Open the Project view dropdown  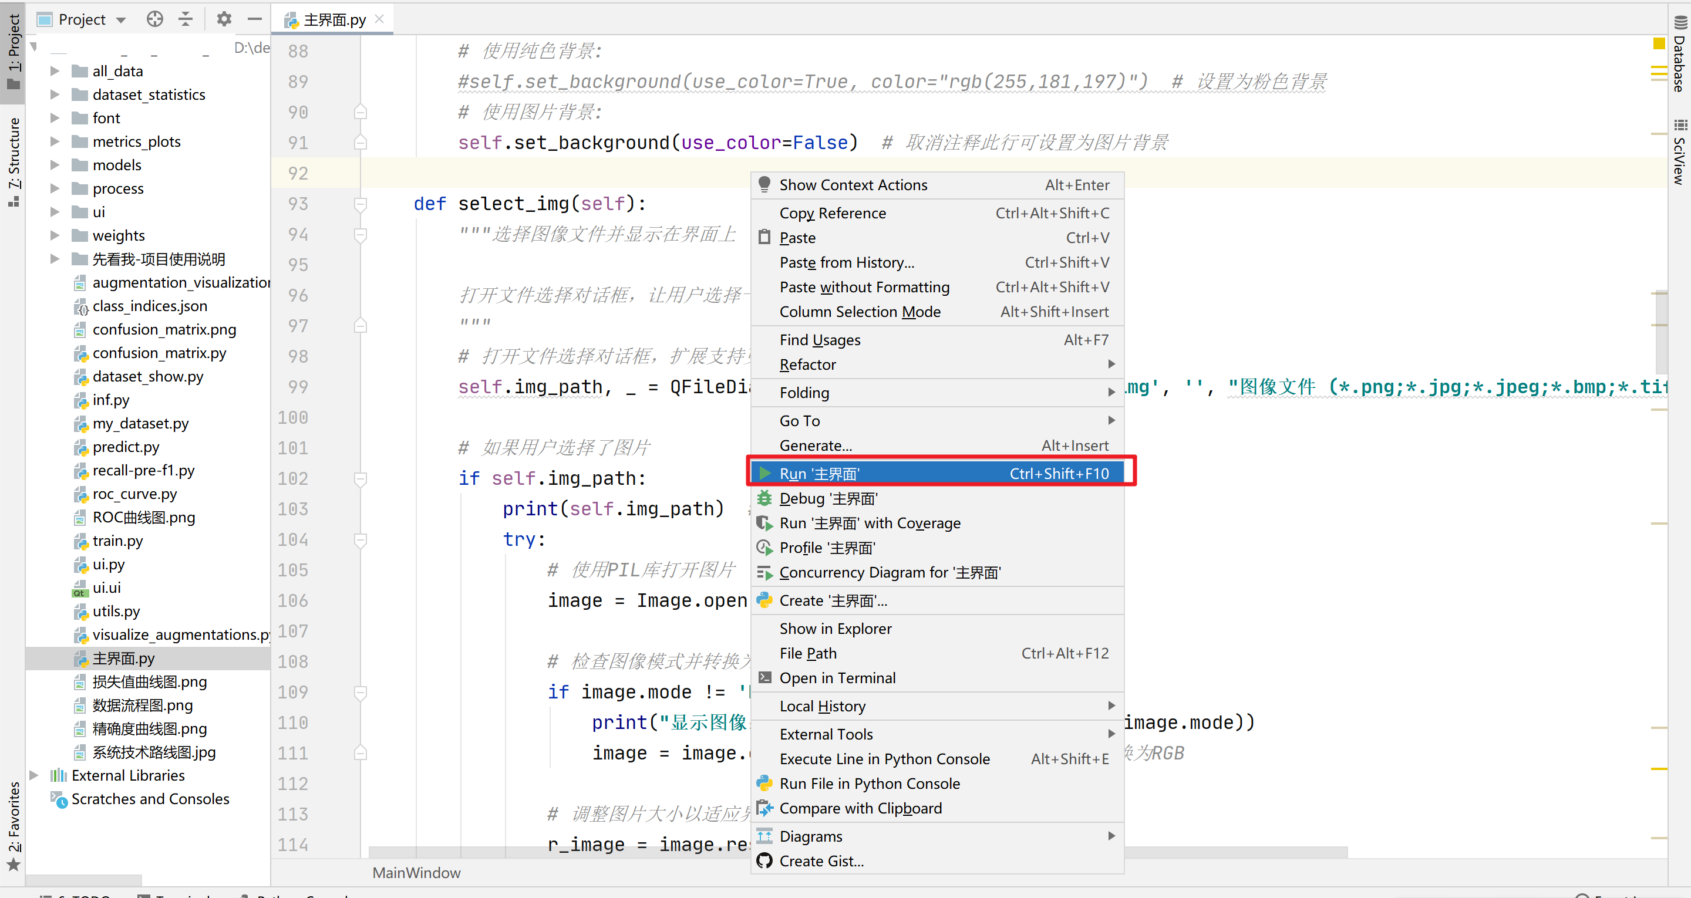[x=121, y=20]
